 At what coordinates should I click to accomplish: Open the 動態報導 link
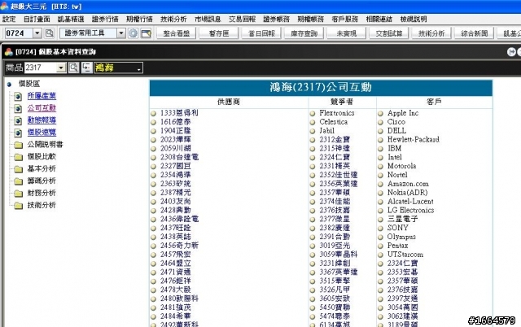pos(42,120)
